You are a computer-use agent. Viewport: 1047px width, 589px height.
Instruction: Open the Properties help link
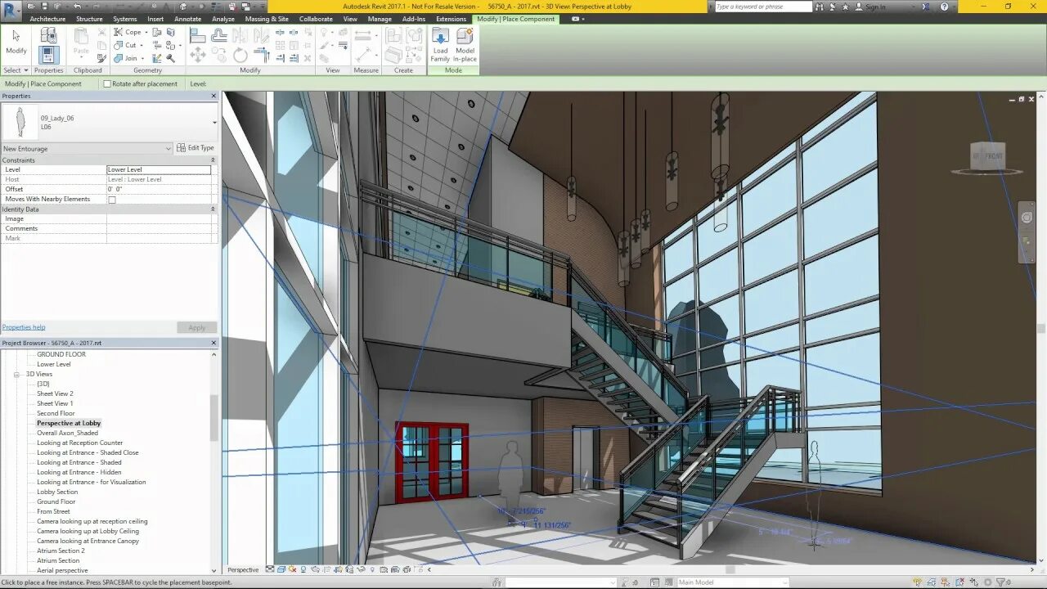tap(24, 327)
